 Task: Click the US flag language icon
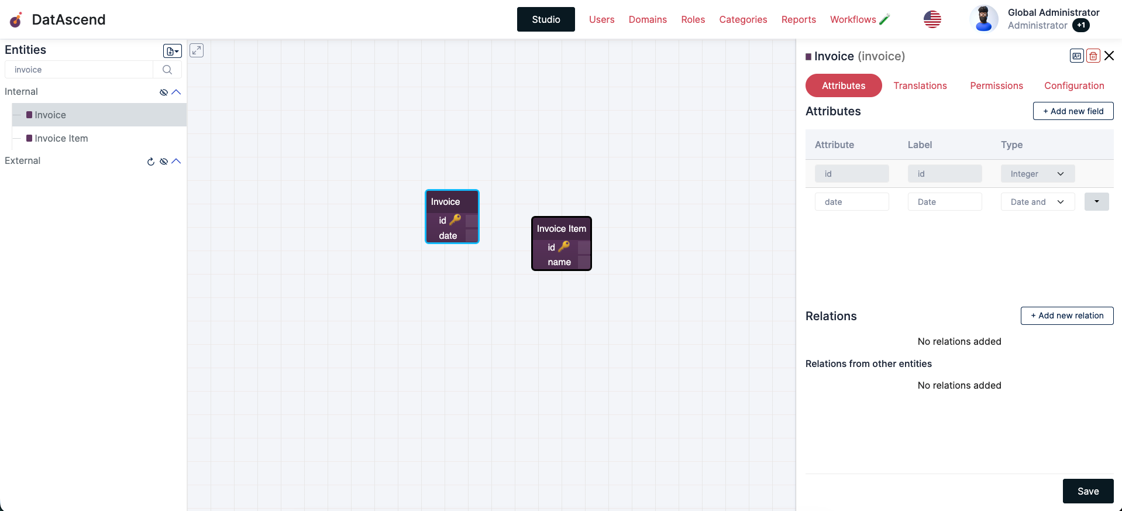(932, 19)
